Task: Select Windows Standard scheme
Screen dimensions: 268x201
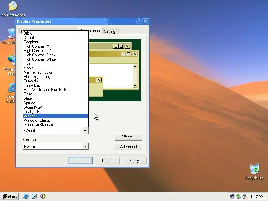Action: (x=56, y=125)
